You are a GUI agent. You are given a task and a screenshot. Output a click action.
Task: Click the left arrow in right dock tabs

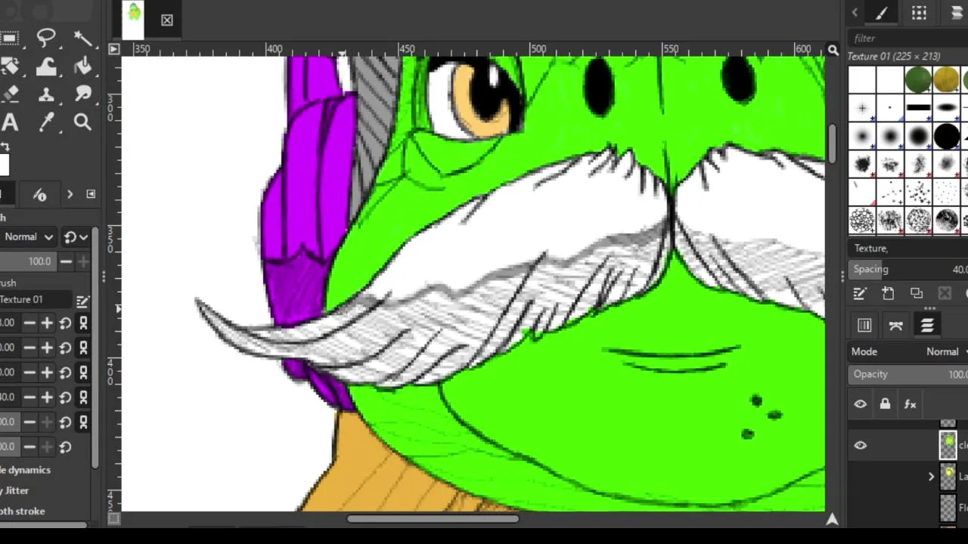855,13
